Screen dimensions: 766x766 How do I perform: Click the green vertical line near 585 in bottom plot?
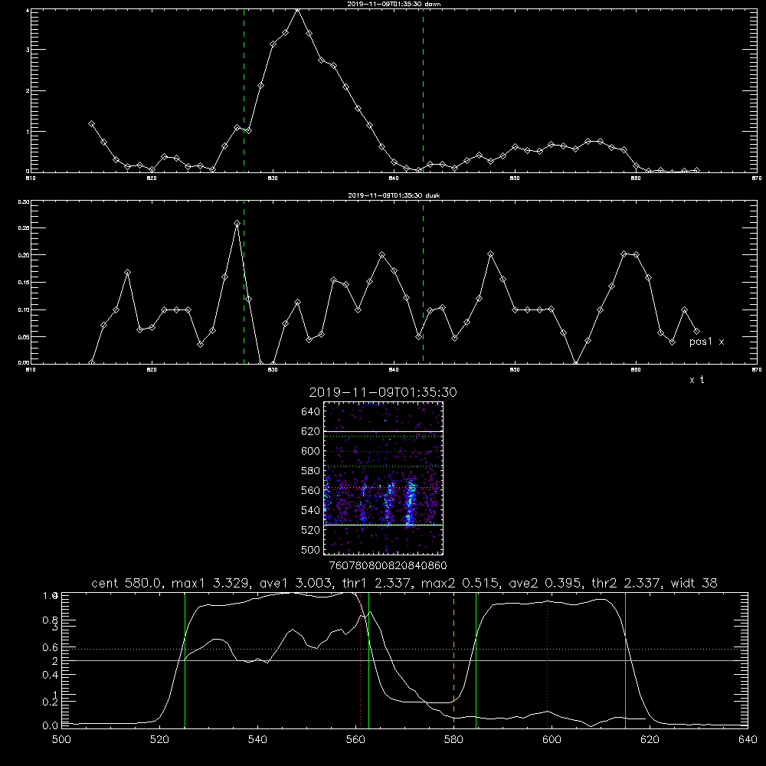point(476,660)
